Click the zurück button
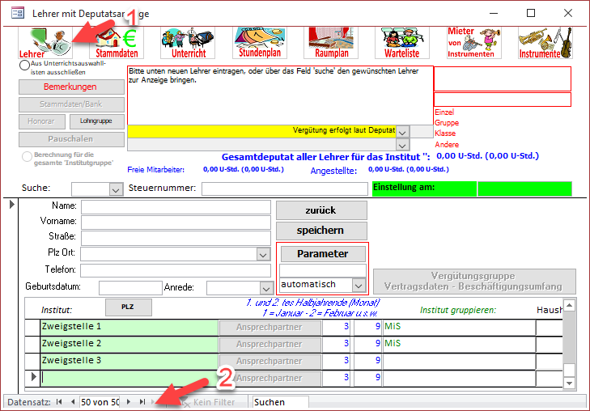The image size is (590, 411). [320, 210]
